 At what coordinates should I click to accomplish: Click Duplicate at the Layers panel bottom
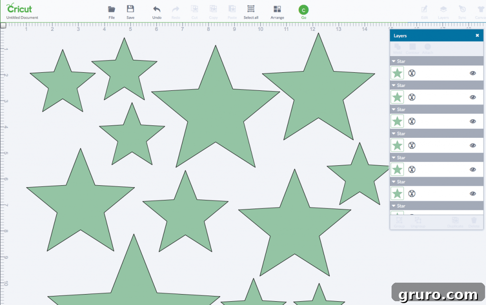tap(455, 222)
